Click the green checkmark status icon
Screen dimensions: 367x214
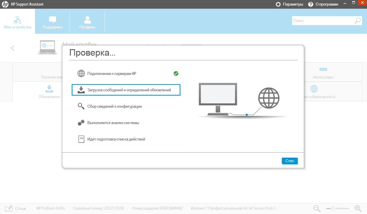click(176, 73)
